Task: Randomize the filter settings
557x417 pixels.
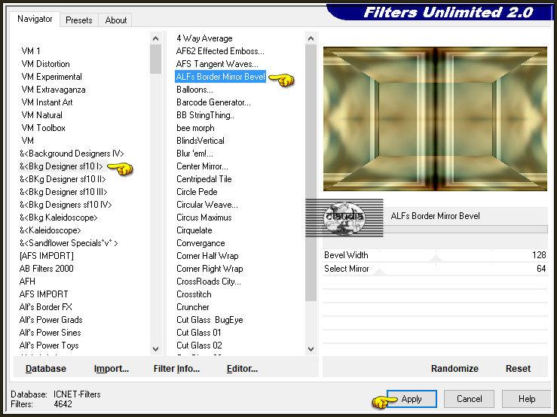Action: (x=454, y=368)
